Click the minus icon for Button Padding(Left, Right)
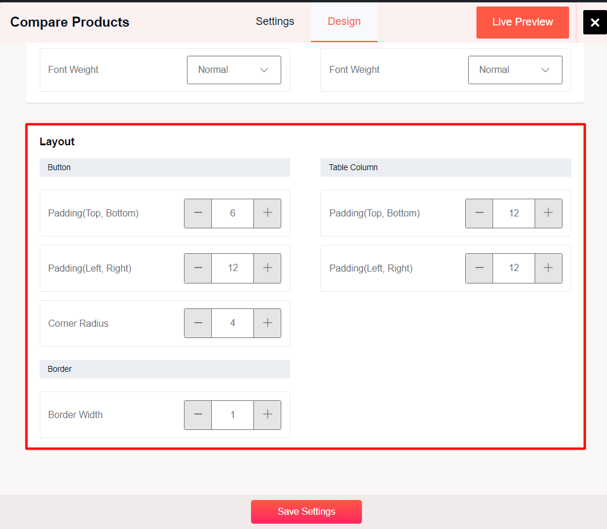This screenshot has width=607, height=529. pos(198,268)
